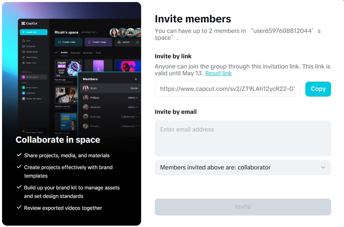Switch to the Exported tab
344x227 pixels.
(75, 53)
